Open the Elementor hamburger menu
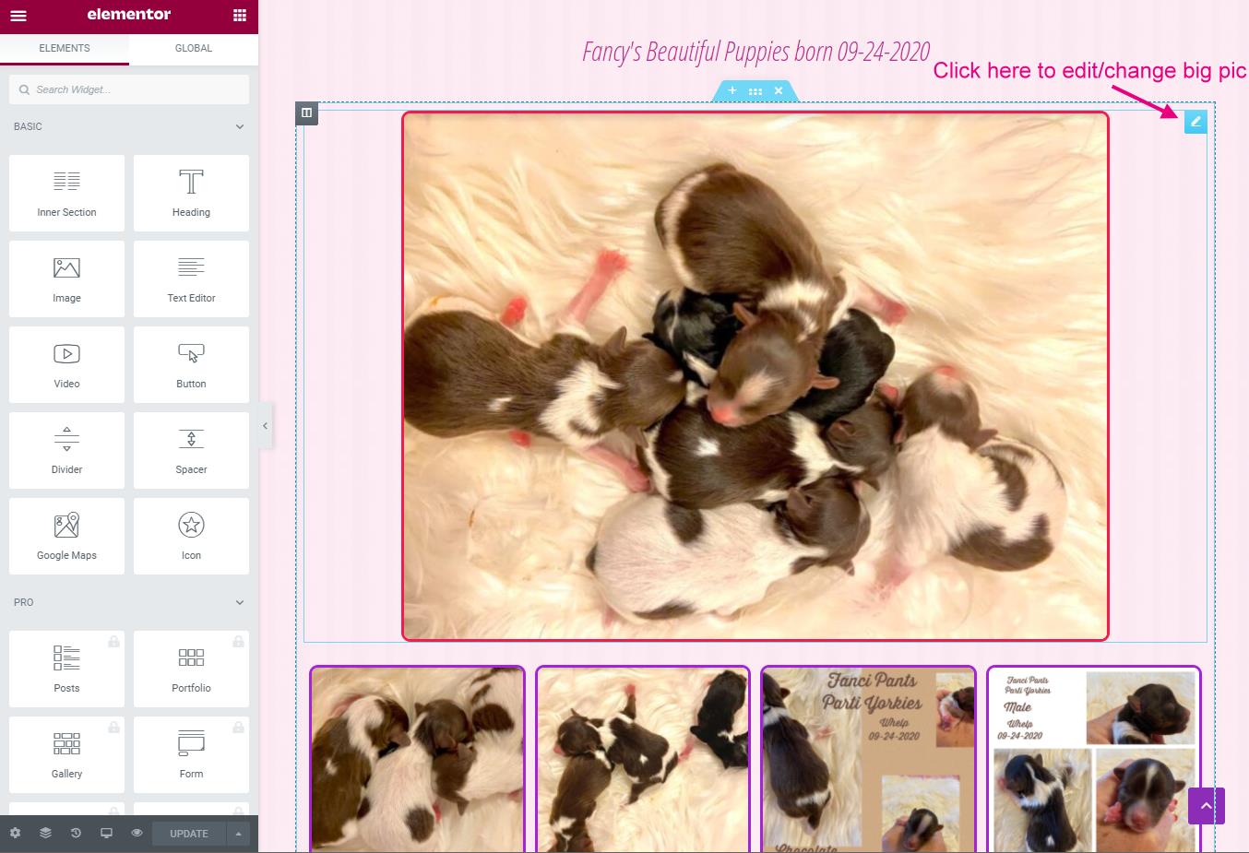Screen dimensions: 1249x853 point(18,16)
